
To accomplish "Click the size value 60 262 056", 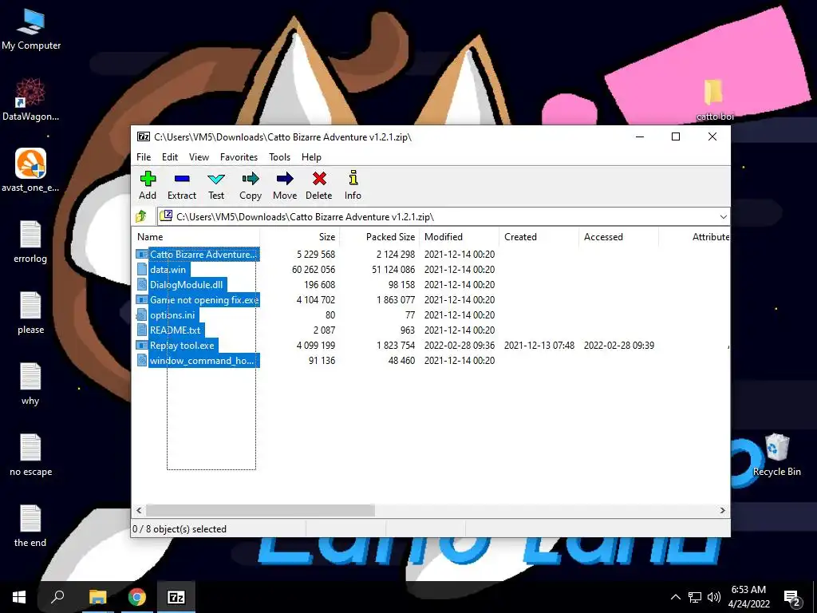I will [x=313, y=270].
